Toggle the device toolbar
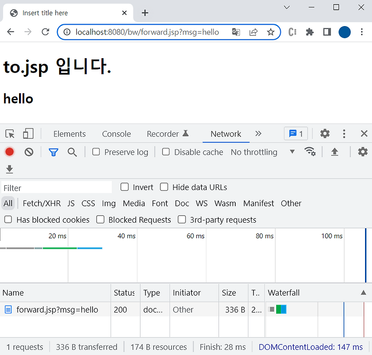Viewport: 372px width, 355px height. (28, 134)
